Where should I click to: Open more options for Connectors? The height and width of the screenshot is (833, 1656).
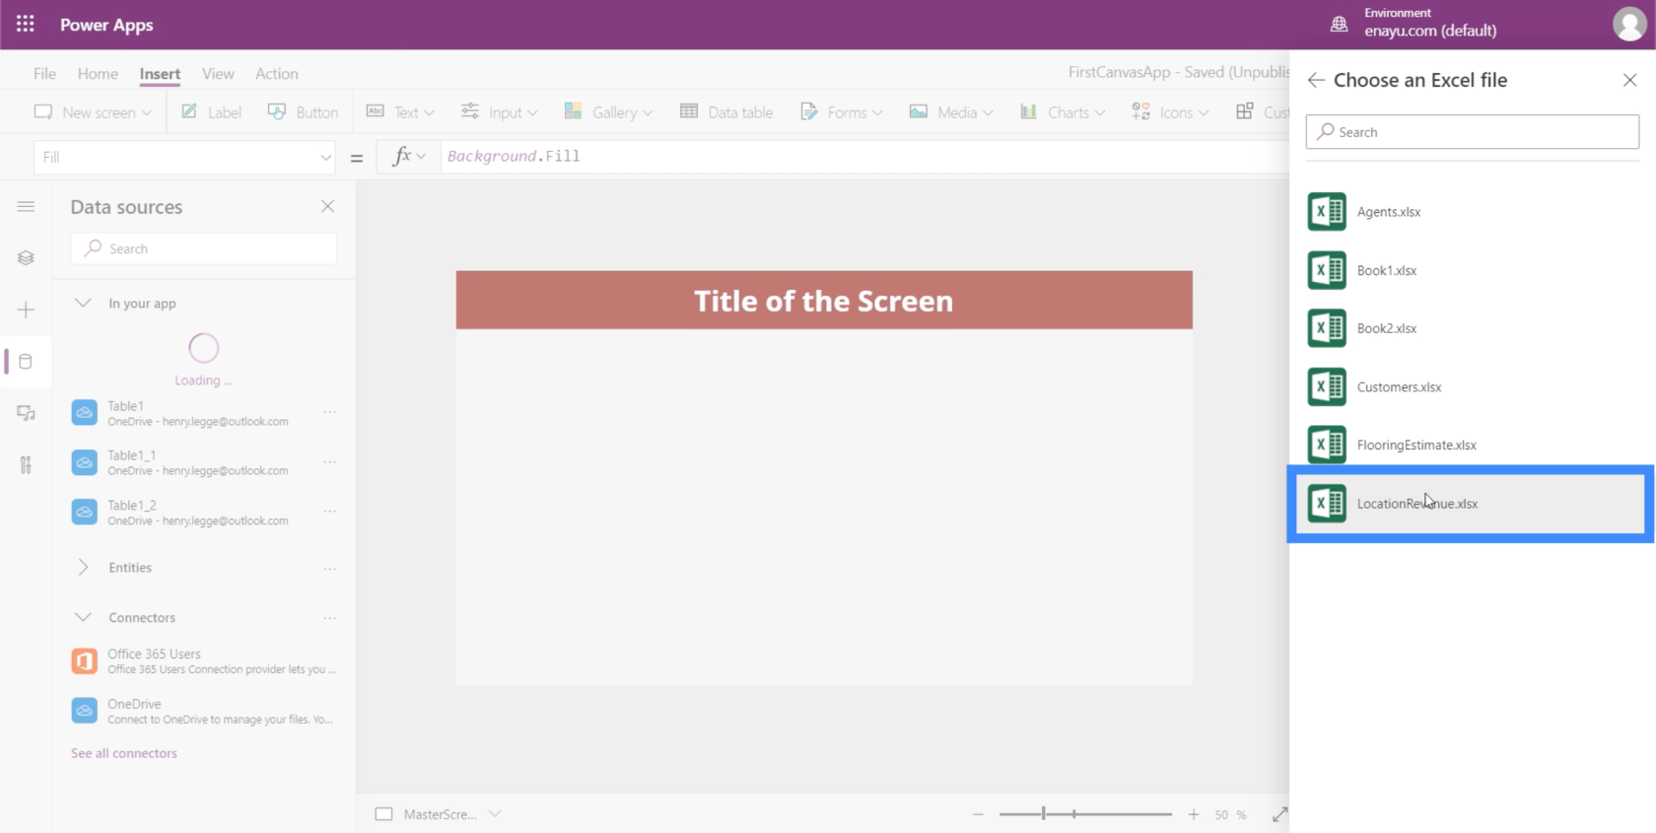[330, 618]
